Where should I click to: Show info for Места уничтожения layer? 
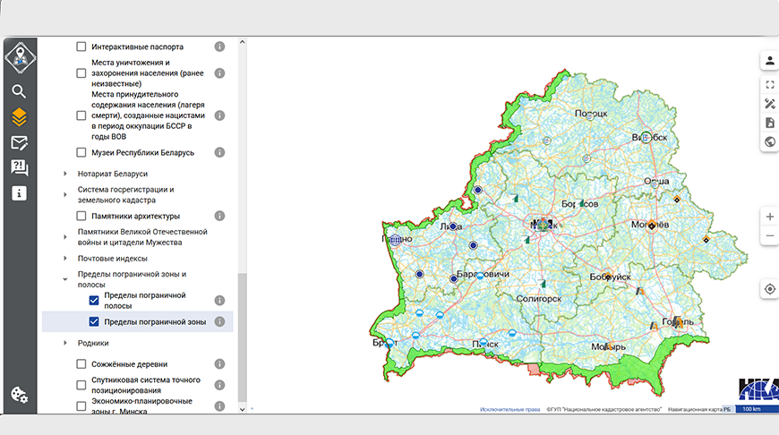point(219,73)
